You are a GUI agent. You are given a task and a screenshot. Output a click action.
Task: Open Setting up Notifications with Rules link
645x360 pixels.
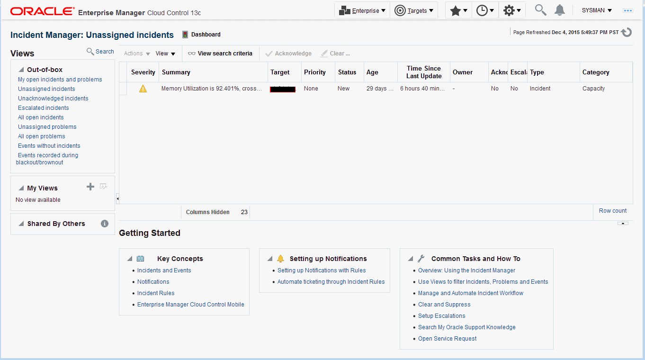322,270
